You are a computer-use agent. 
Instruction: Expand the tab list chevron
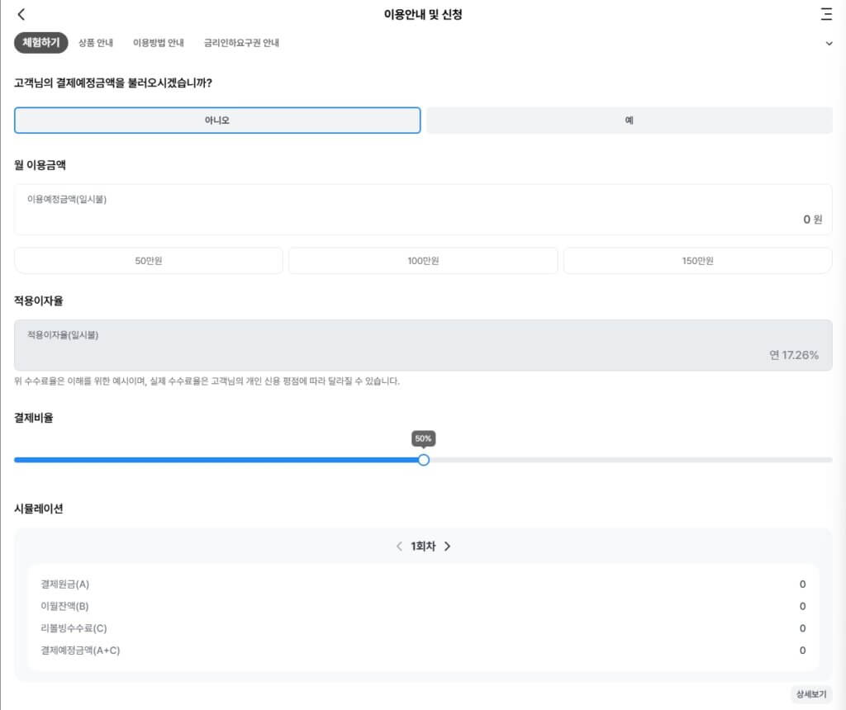coord(829,44)
